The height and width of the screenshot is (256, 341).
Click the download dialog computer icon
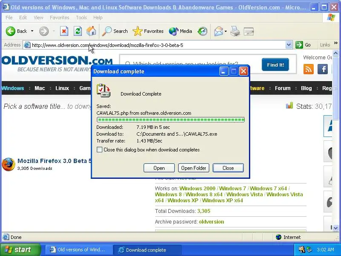tap(104, 90)
